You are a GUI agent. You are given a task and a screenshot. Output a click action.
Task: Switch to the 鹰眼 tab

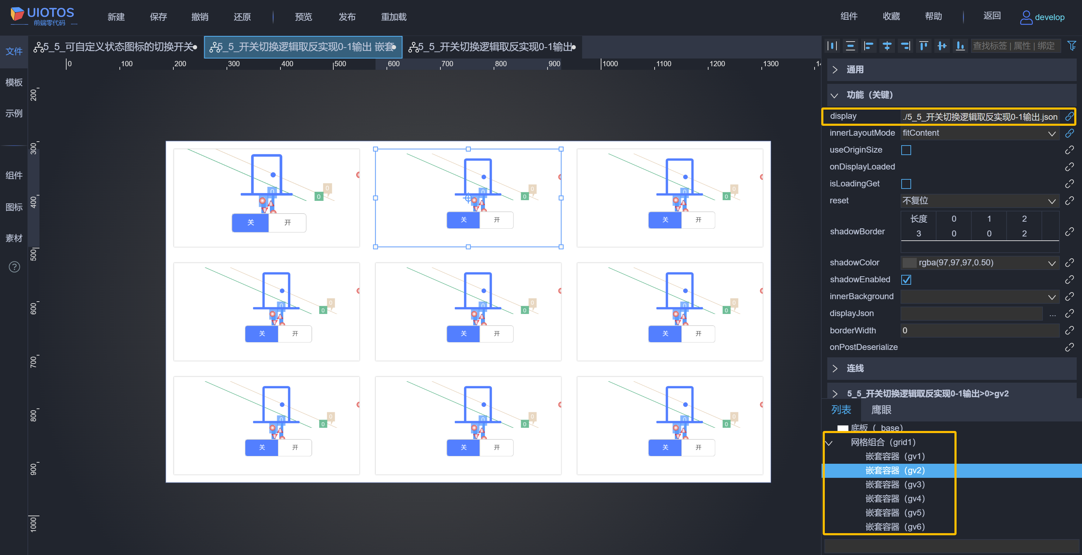click(881, 409)
